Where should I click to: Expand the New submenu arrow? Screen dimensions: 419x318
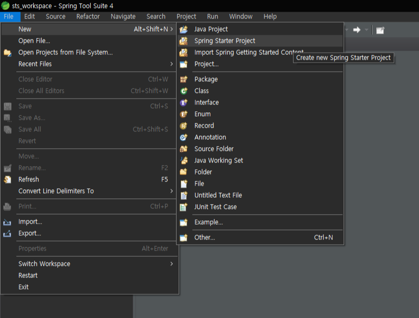(172, 29)
